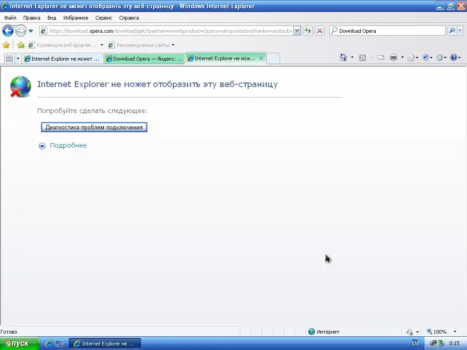Click Show Desktop quick launch icon
467x350 pixels.
[59, 344]
